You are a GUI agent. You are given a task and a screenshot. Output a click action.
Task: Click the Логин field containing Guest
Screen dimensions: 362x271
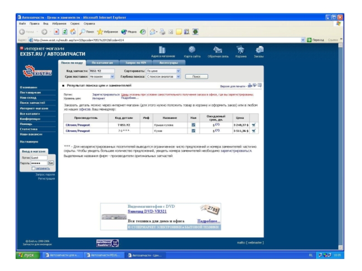click(39, 158)
